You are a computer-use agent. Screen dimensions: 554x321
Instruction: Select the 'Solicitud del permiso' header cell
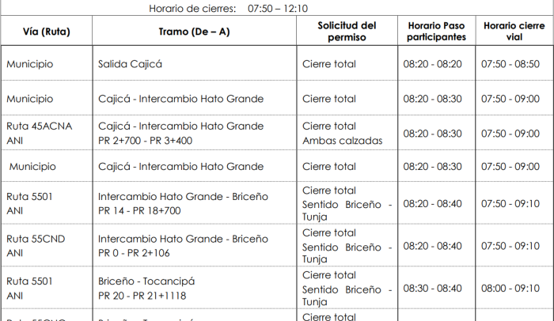tap(347, 31)
